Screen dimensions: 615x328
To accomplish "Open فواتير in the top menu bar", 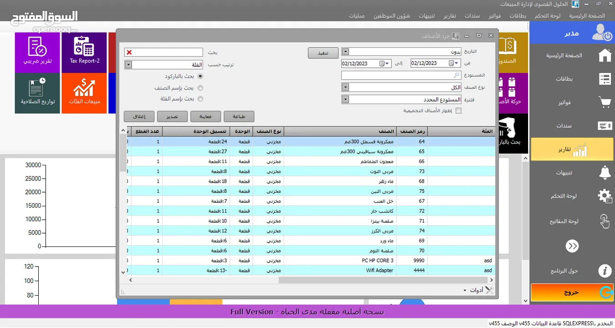I will [495, 16].
